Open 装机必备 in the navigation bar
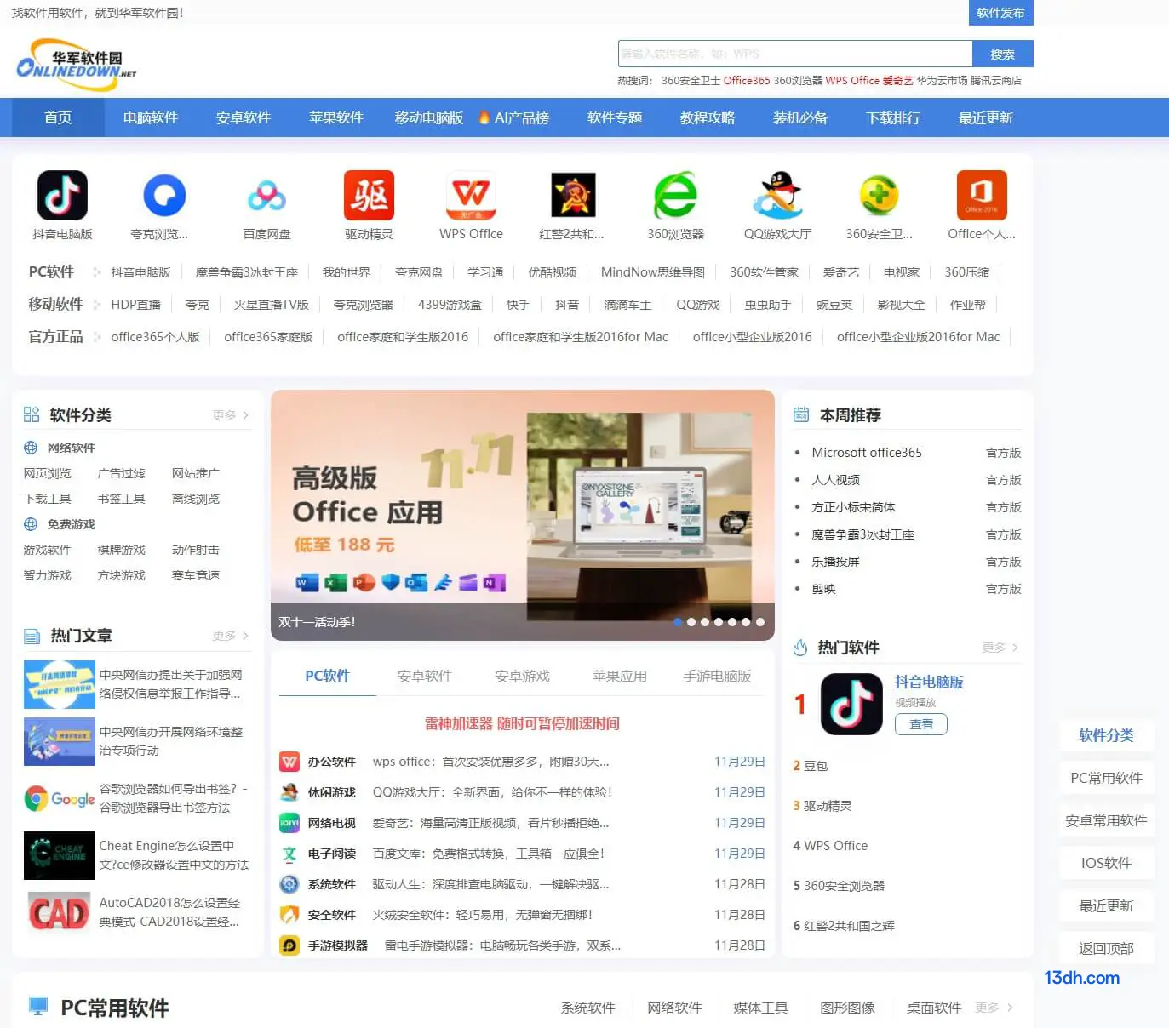The image size is (1169, 1028). 800,117
